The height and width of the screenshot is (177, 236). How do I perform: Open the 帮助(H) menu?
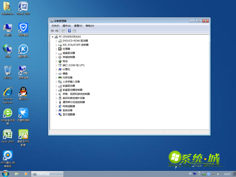(x=90, y=26)
